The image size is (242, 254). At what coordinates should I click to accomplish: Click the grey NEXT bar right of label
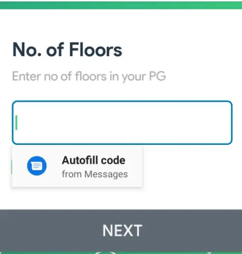pyautogui.click(x=192, y=231)
